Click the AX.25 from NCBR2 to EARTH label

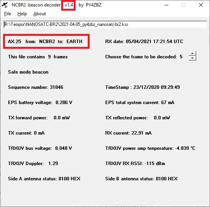coord(45,42)
